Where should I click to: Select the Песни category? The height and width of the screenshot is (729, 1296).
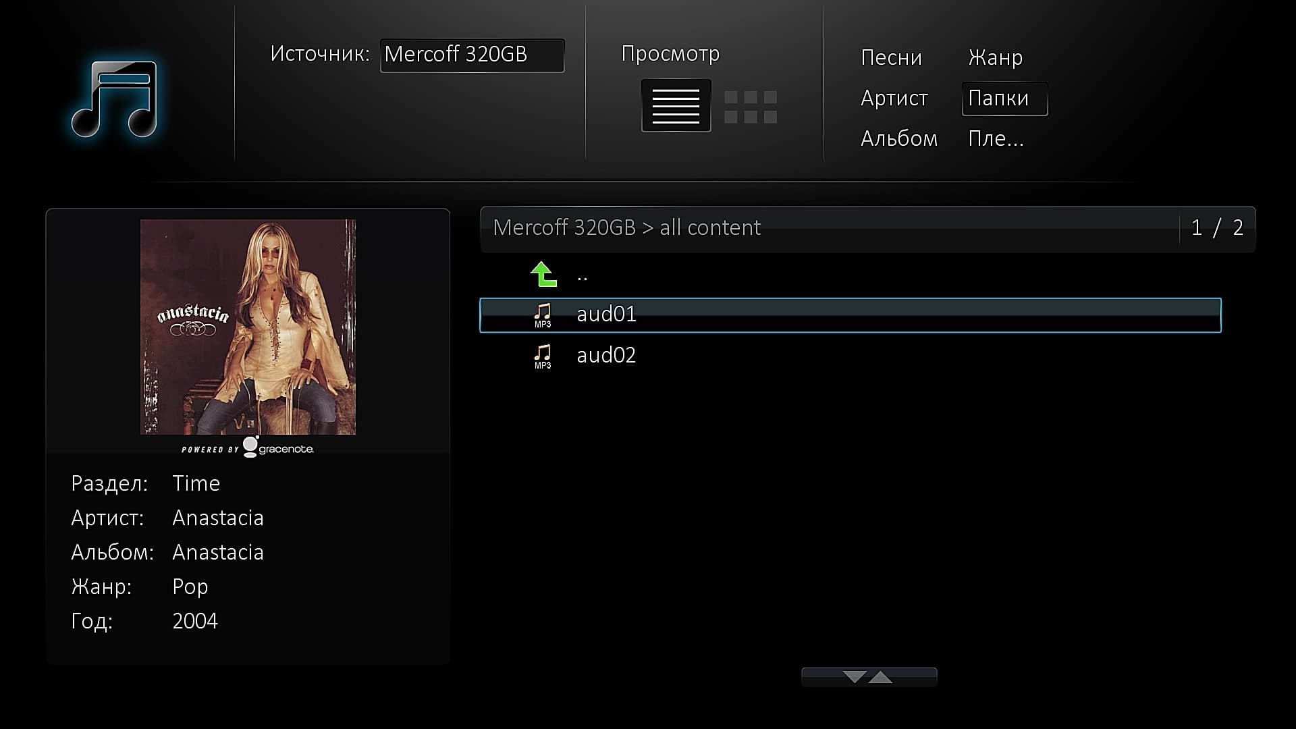tap(891, 58)
